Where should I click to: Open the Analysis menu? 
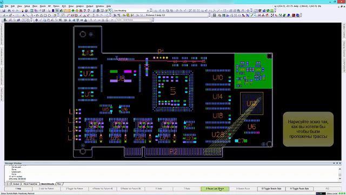[x=80, y=6]
